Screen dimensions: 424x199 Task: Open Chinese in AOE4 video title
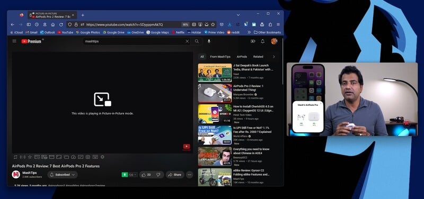[251, 151]
